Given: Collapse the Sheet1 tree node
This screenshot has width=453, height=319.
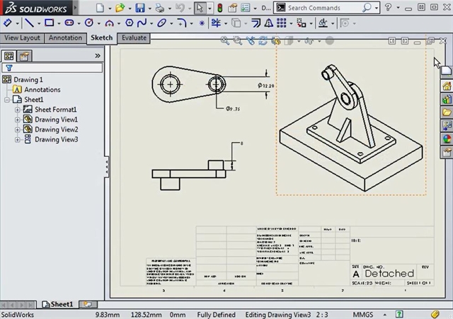Looking at the screenshot, I should (8, 100).
